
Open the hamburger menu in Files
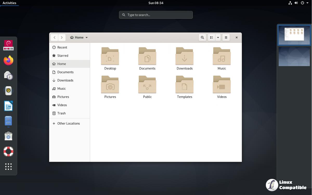click(x=226, y=37)
